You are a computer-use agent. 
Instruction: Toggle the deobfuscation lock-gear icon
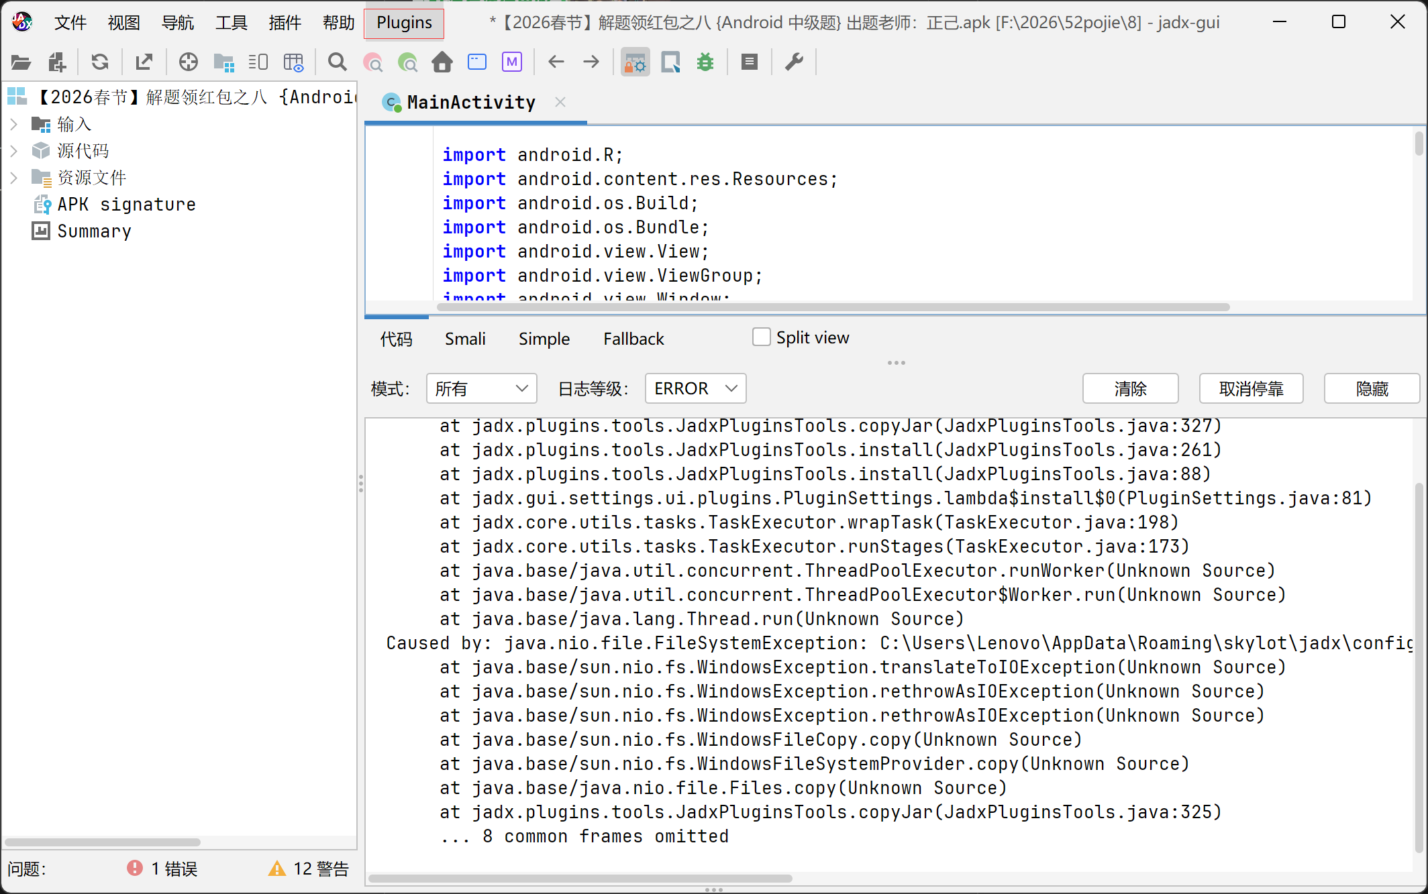635,62
